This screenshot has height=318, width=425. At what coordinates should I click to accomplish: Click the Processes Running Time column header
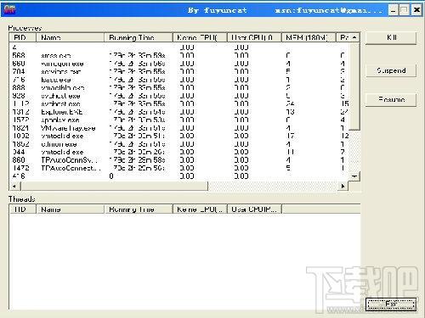(139, 37)
